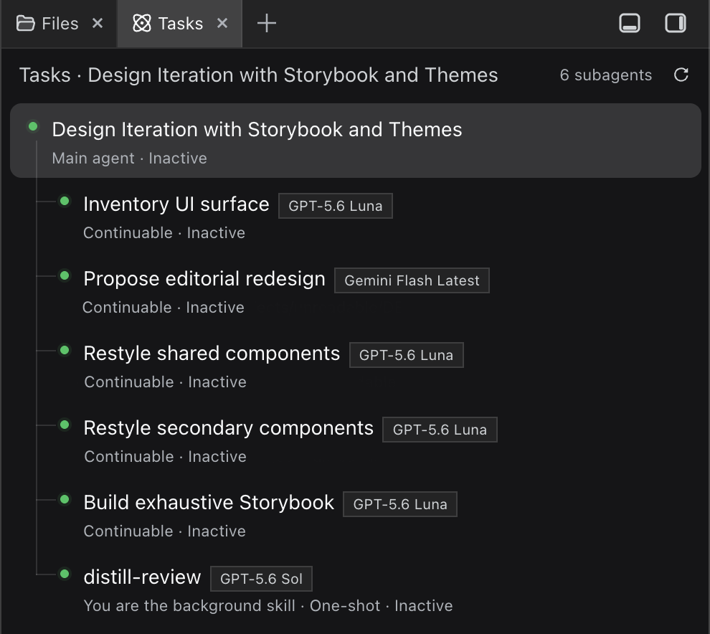Refresh the tasks list
710x634 pixels.
click(x=681, y=75)
